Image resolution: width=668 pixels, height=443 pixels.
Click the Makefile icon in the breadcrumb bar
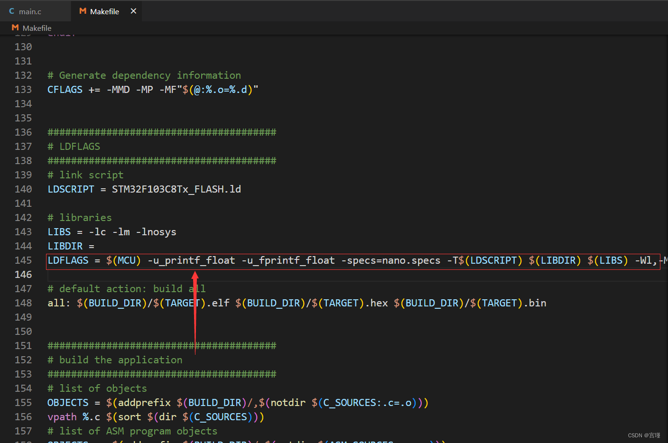click(x=15, y=28)
